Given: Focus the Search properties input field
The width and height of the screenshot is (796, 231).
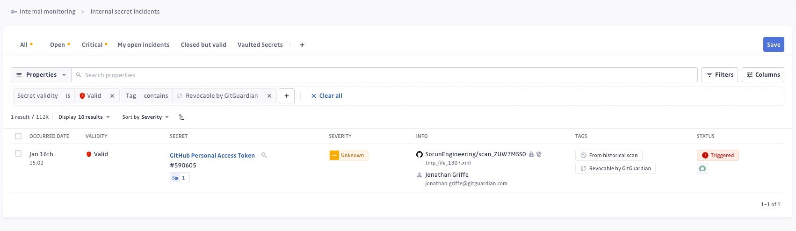Looking at the screenshot, I should click(x=384, y=75).
